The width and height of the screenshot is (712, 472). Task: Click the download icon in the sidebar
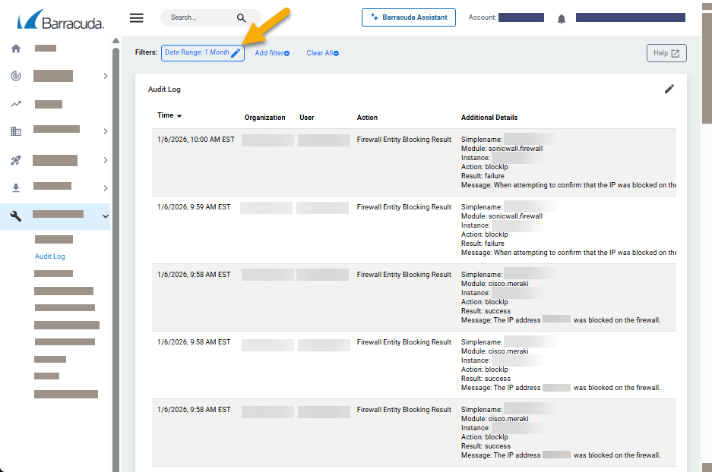pyautogui.click(x=15, y=187)
